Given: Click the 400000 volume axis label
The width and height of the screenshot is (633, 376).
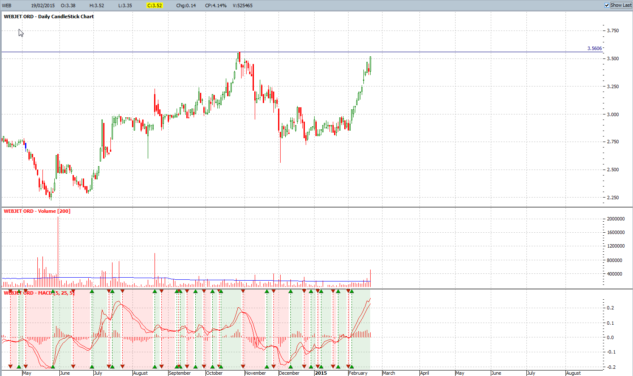Looking at the screenshot, I should coord(614,274).
